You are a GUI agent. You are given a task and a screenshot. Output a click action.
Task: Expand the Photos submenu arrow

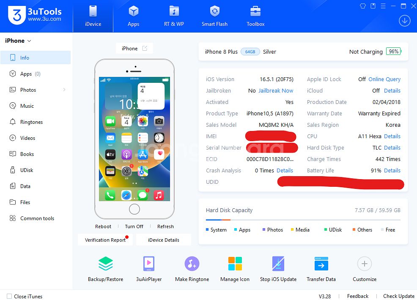64,90
